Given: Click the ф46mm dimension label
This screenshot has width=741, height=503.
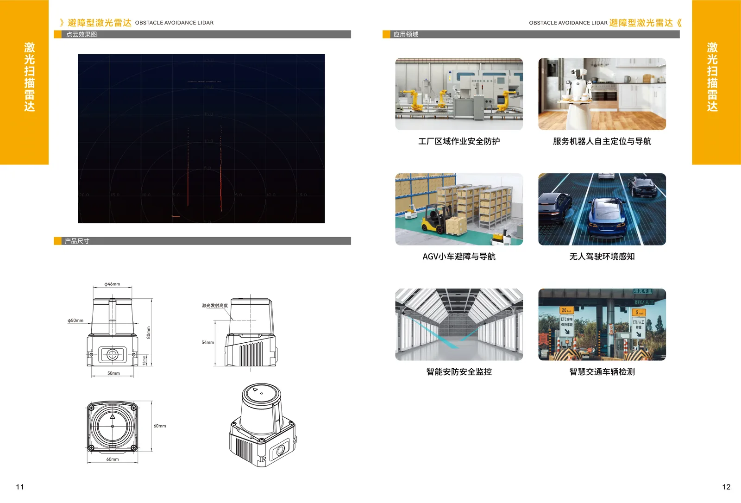Looking at the screenshot, I should (112, 284).
